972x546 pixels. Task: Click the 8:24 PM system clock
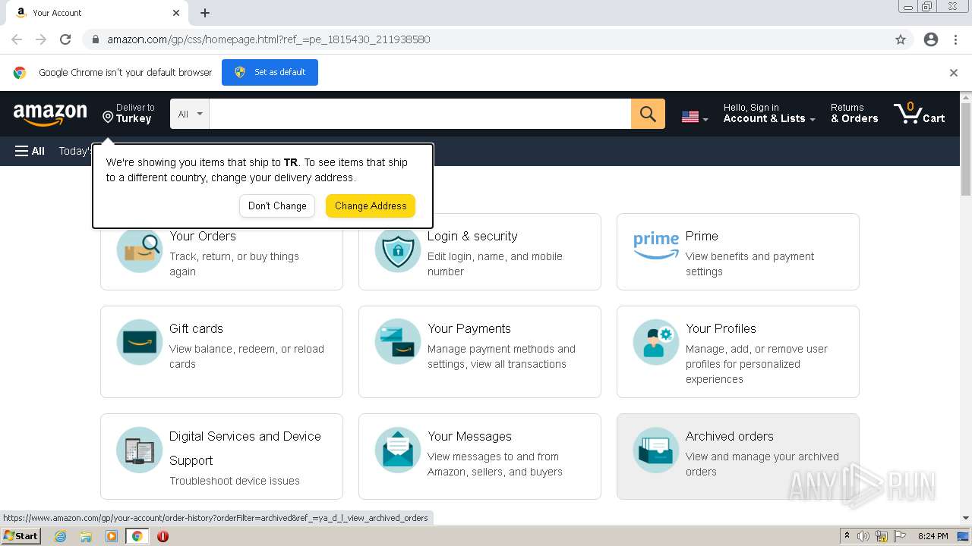933,536
